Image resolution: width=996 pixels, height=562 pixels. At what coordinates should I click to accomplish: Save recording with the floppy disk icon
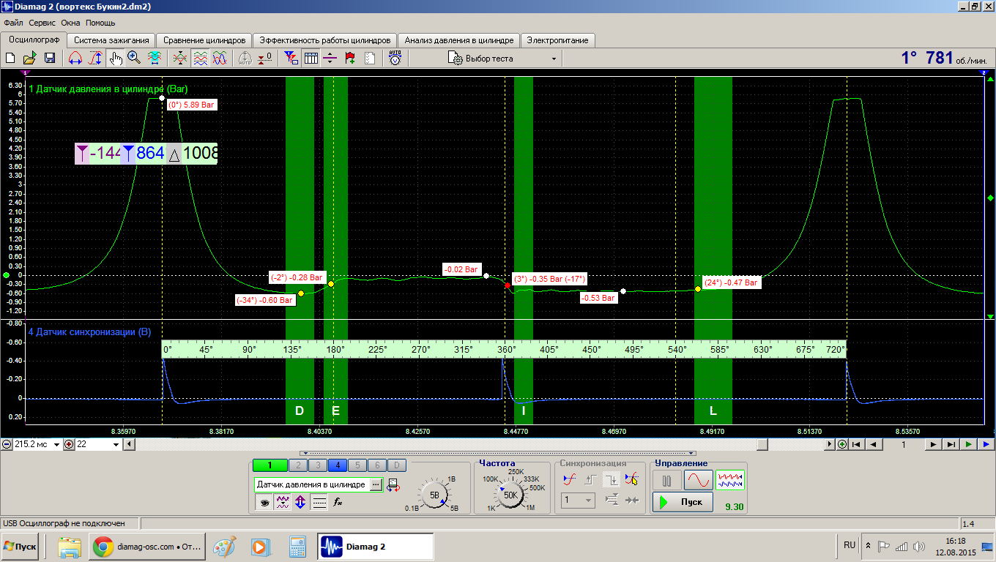[50, 58]
